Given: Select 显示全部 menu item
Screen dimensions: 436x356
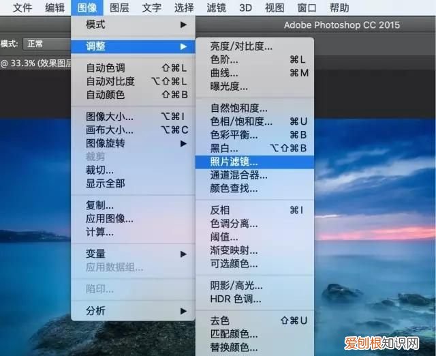Looking at the screenshot, I should 134,183.
